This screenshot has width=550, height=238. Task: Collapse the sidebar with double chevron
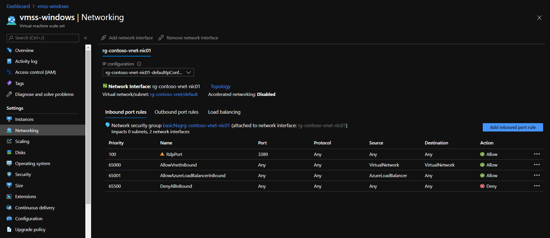(86, 38)
